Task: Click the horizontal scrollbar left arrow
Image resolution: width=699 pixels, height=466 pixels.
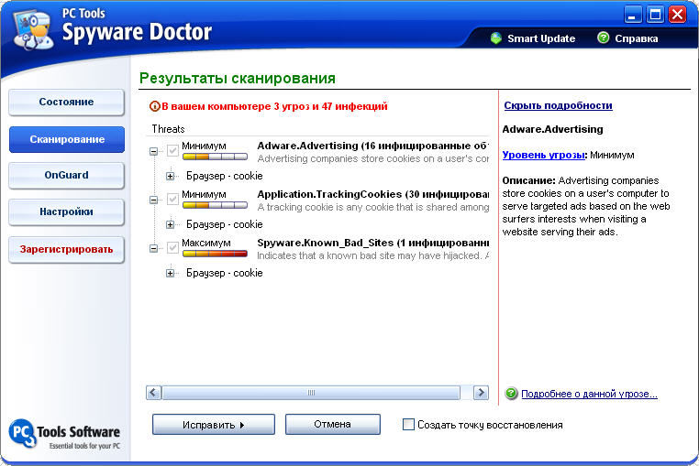Action: tap(153, 393)
